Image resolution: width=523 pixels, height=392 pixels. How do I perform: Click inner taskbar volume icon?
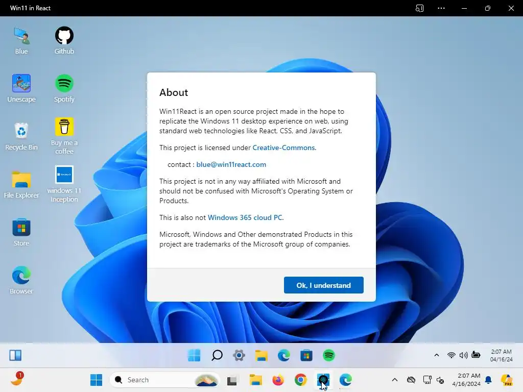coord(463,355)
